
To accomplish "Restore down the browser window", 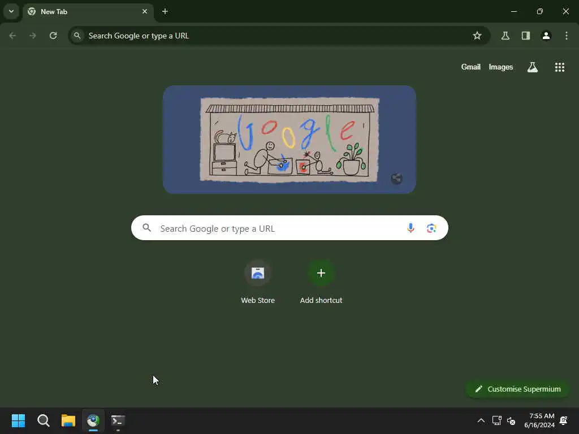I will [540, 11].
